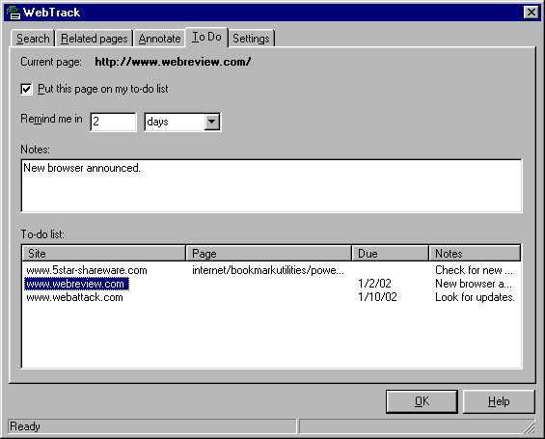
Task: Open the Related pages tab
Action: (x=94, y=39)
